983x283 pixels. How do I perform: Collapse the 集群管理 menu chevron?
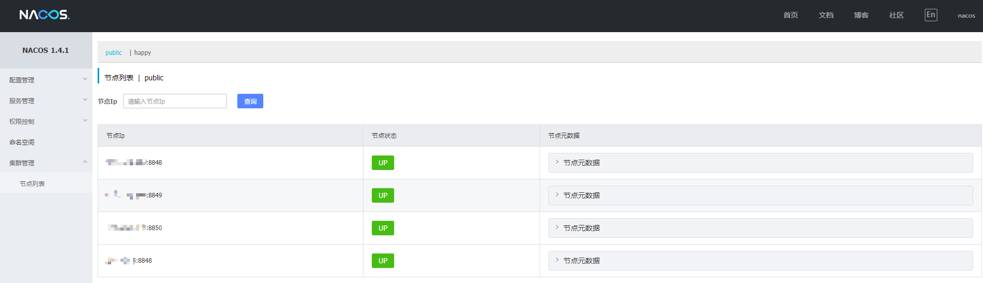(85, 162)
